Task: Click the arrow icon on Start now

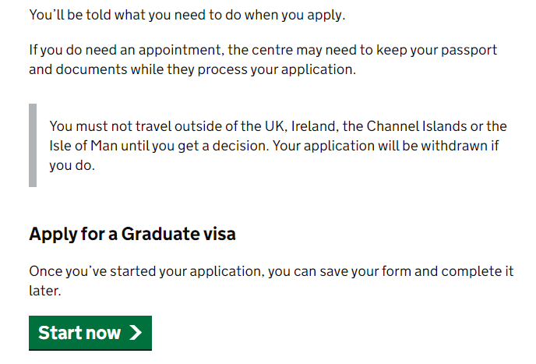Action: (136, 333)
